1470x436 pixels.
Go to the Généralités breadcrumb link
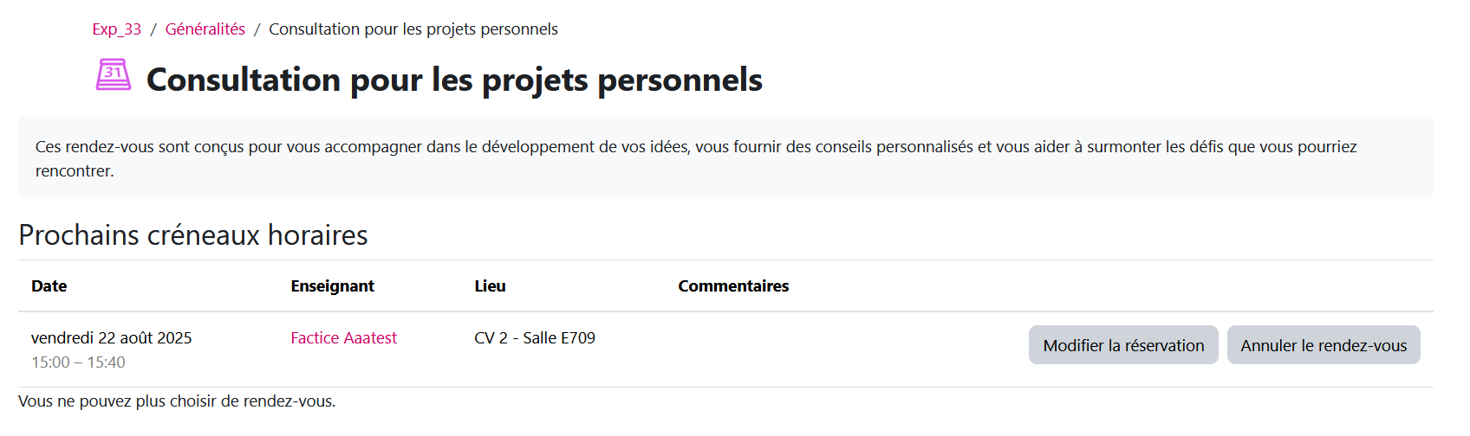(205, 29)
